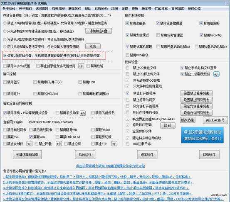Open the 拦截日志 menu
Viewport: 230px width, 202px height.
tap(161, 9)
